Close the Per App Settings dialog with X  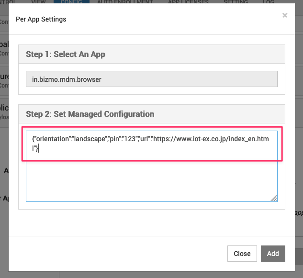[285, 15]
